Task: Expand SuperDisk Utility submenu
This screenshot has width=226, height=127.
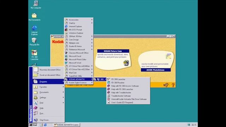Action: coord(78,76)
